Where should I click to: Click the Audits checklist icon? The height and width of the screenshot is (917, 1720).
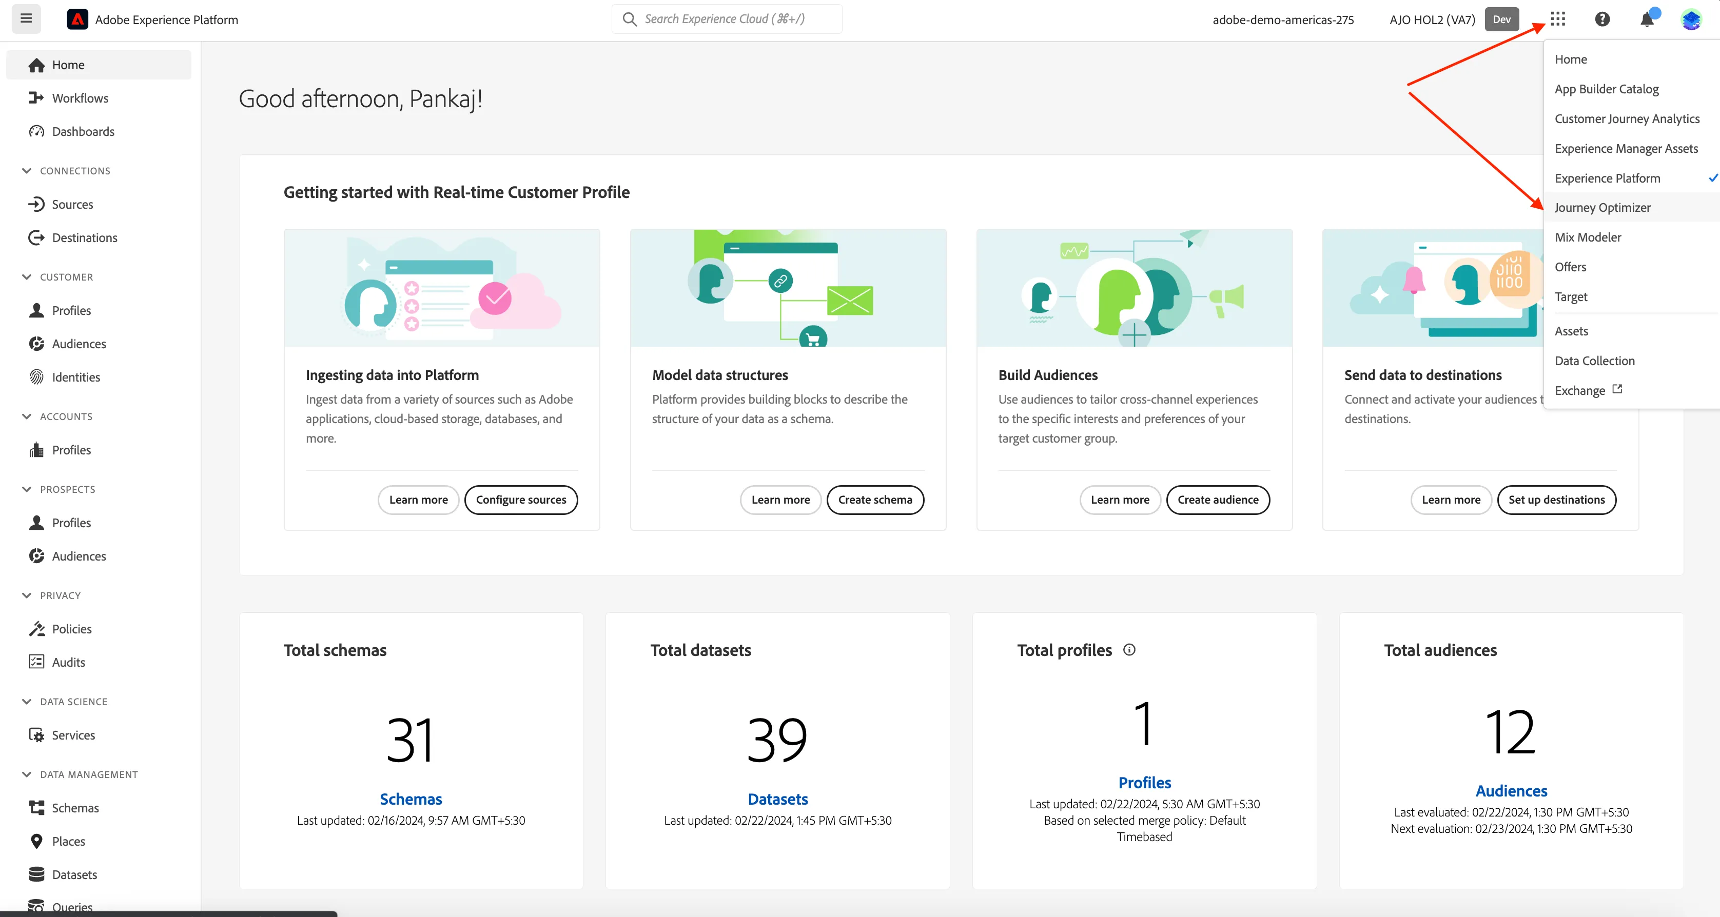(x=36, y=662)
